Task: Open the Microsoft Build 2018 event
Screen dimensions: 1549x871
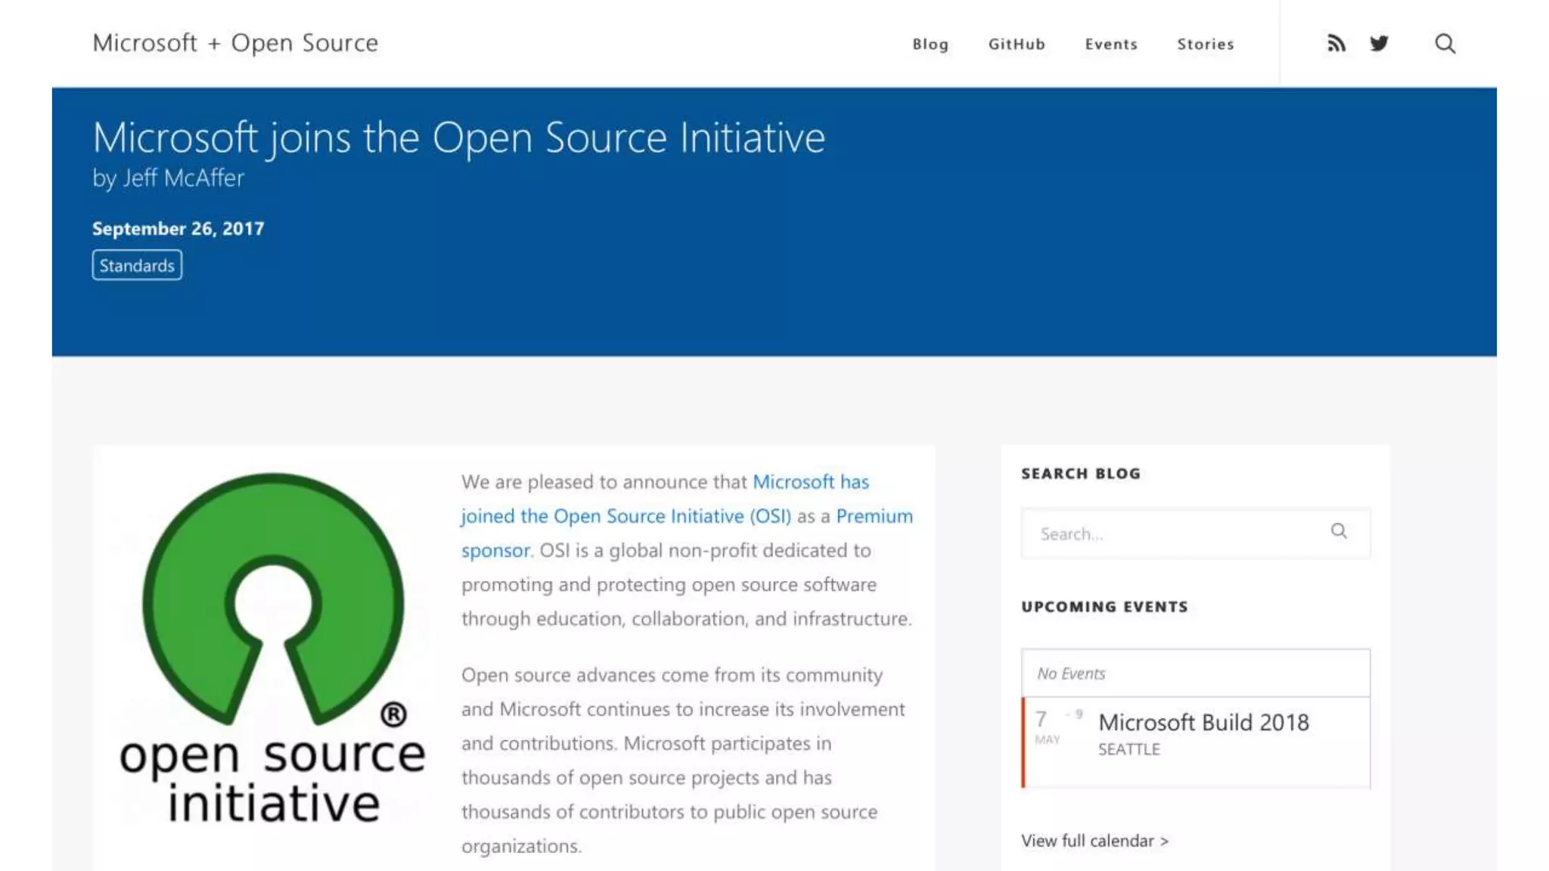Action: pos(1203,723)
